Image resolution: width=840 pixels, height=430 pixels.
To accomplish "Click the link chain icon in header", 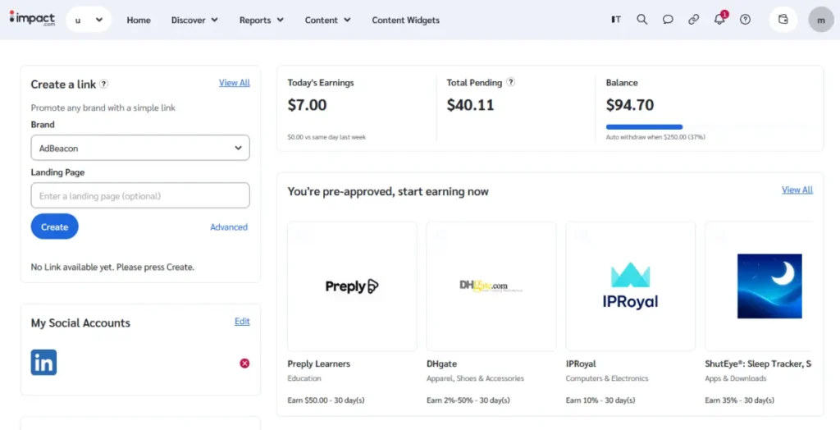I will 693,20.
